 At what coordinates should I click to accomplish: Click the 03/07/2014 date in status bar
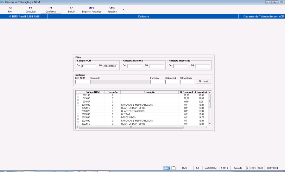pos(272,168)
